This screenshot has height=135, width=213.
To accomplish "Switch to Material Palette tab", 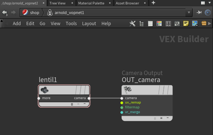I will tap(91, 3).
